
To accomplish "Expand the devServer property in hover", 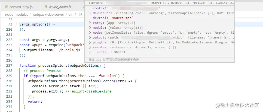I will click(x=90, y=13).
